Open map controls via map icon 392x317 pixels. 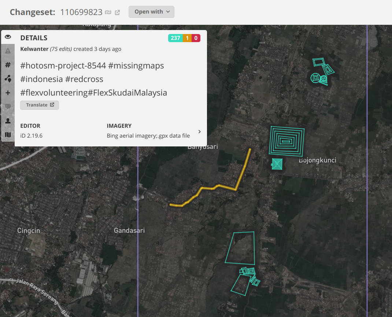(x=8, y=135)
